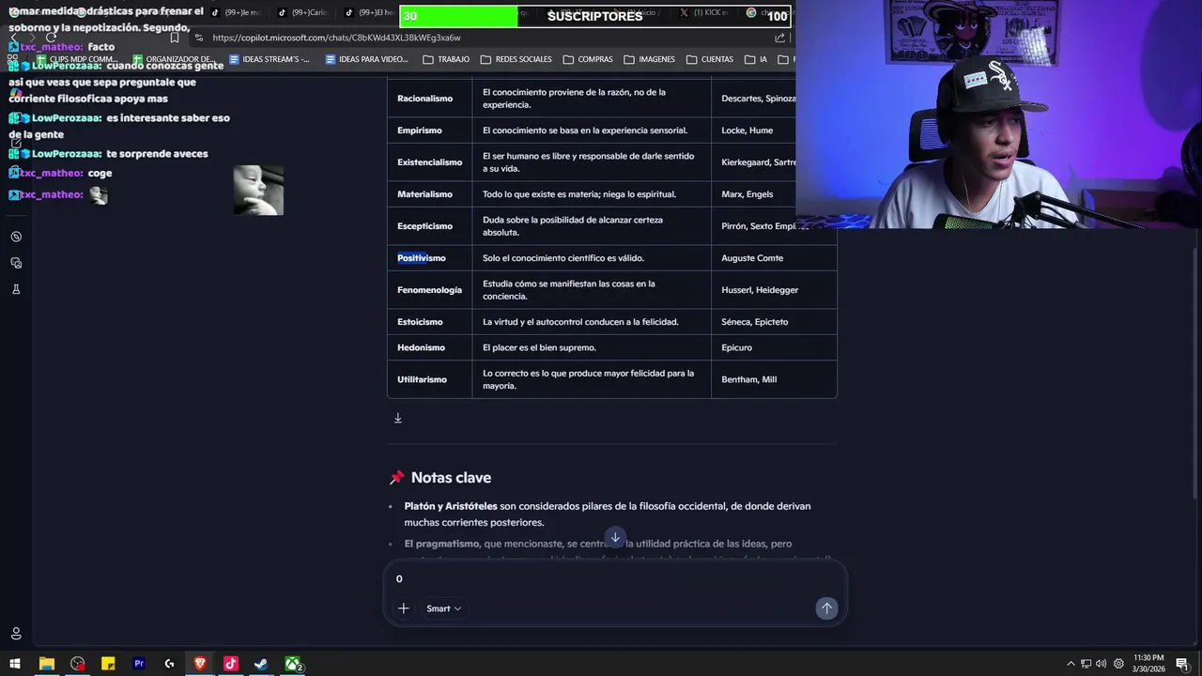Open the volume control in system tray
Screen dimensions: 1202x676
(x=1101, y=664)
